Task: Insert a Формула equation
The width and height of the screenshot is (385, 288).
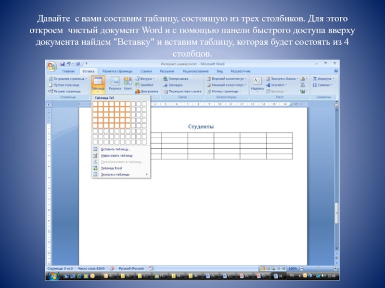Action: 323,79
